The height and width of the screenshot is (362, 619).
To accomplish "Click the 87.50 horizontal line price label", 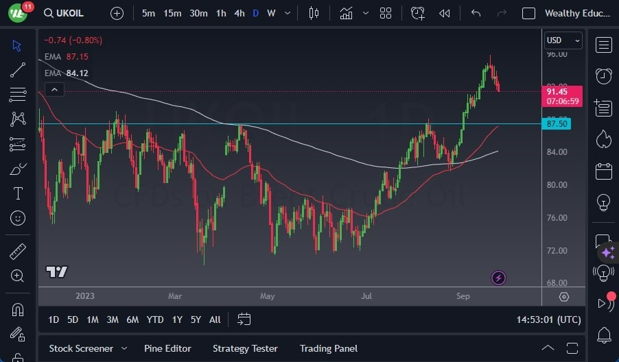I will tap(557, 124).
